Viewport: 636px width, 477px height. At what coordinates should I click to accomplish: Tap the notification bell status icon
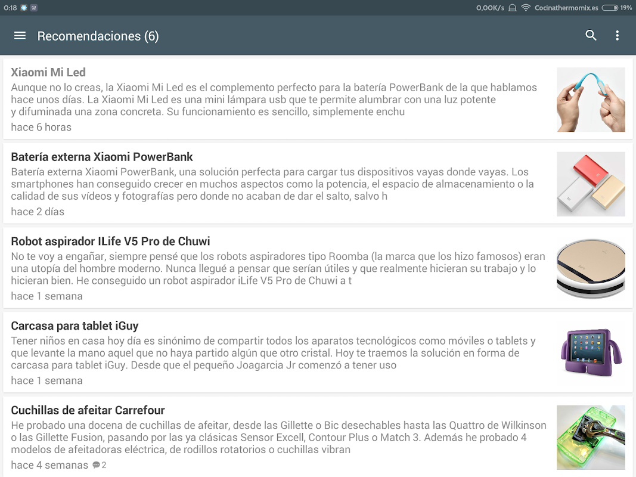512,8
